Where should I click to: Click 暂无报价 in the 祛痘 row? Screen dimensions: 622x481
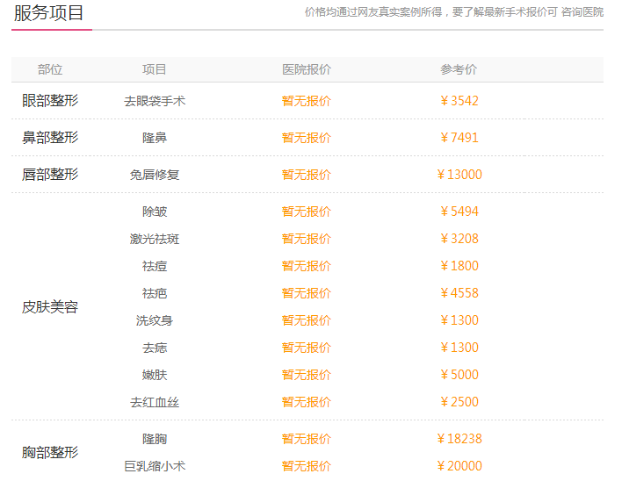[x=307, y=266]
